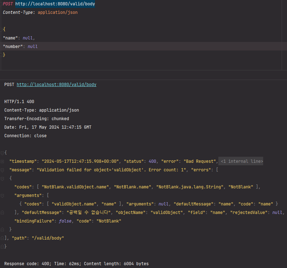Viewport: 287px width, 268px height.
Task: Collapse fold marker on the message/errors line
Action: (2, 170)
